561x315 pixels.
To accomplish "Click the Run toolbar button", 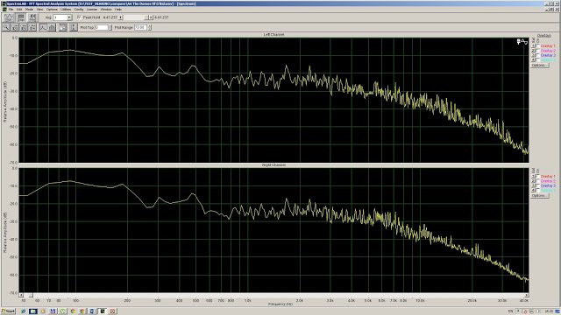I will coord(8,17).
